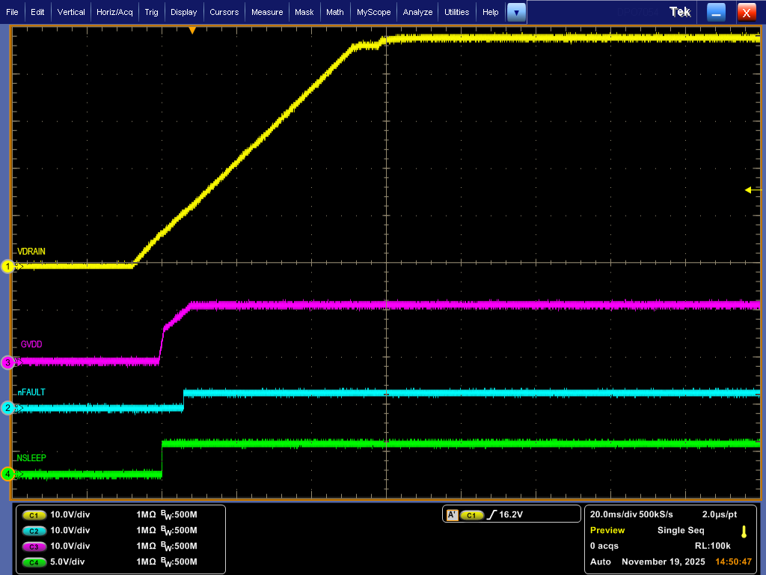Viewport: 766px width, 575px height.
Task: Click the Single Seq acquisition status text
Action: point(681,531)
